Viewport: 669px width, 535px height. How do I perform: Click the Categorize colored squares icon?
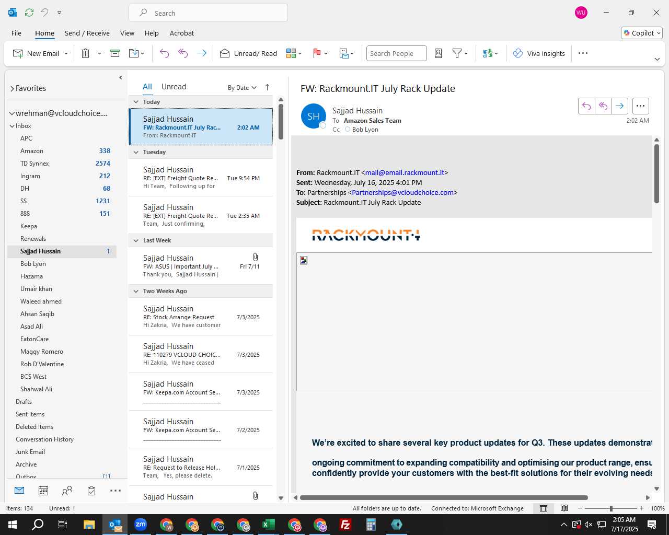point(291,53)
